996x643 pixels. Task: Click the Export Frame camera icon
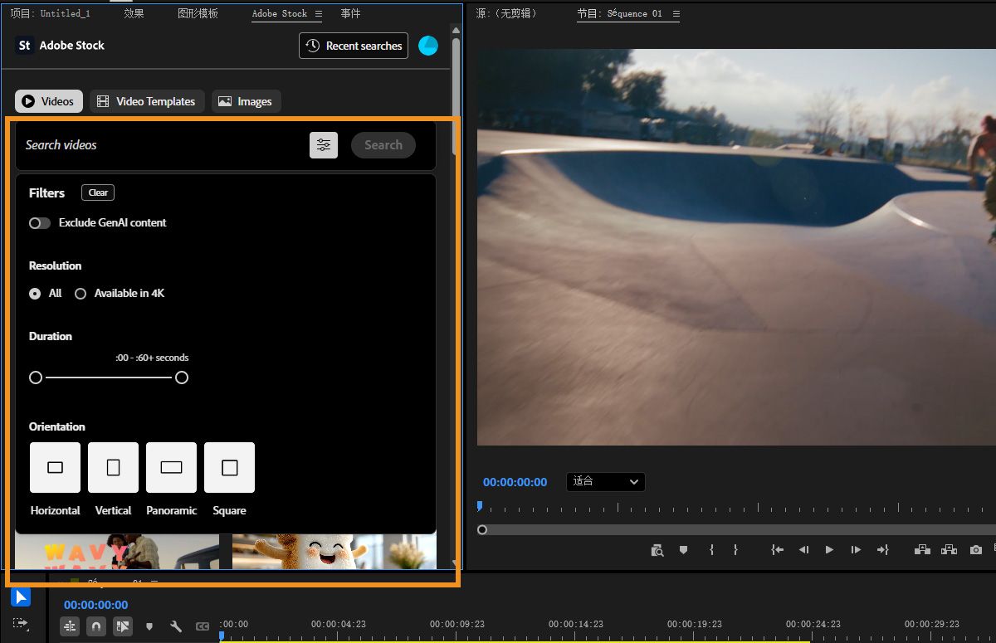click(975, 549)
